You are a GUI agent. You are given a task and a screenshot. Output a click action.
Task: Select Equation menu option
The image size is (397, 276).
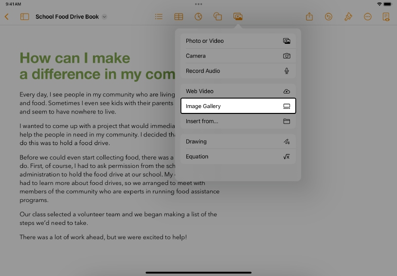[x=238, y=157]
